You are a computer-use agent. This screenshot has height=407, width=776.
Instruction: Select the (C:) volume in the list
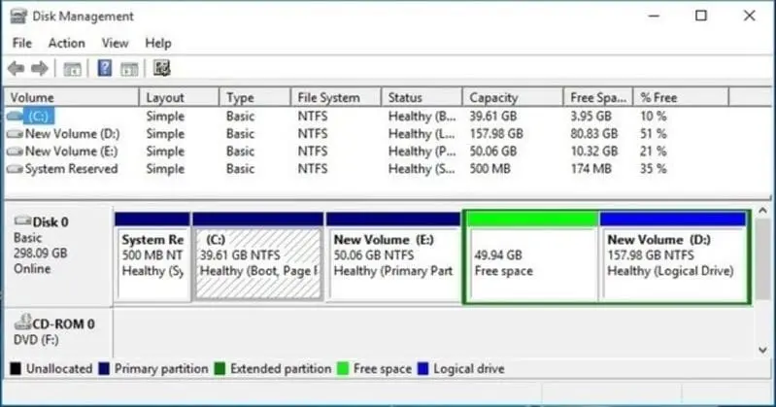click(x=38, y=116)
